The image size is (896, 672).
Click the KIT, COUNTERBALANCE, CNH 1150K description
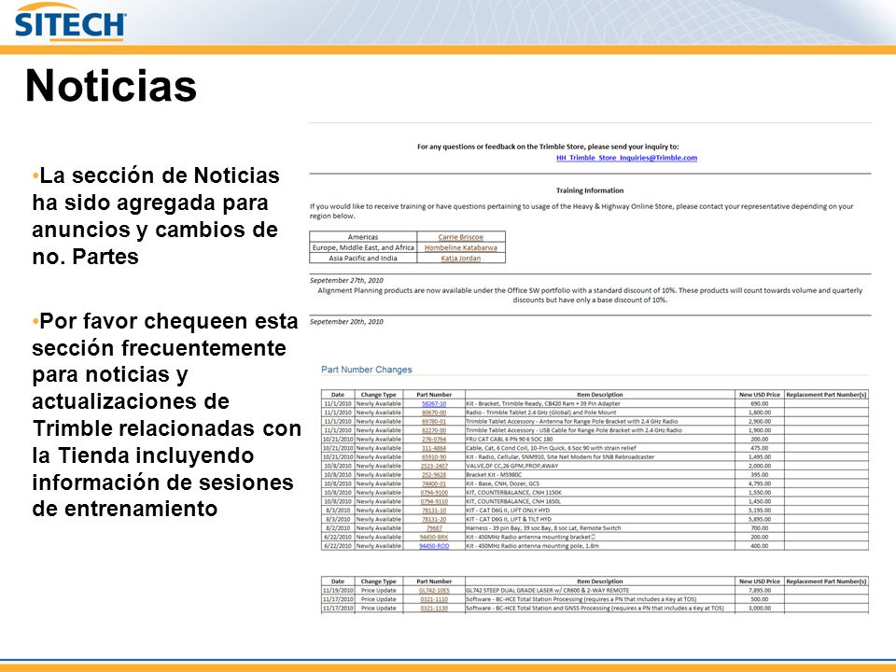[x=513, y=493]
